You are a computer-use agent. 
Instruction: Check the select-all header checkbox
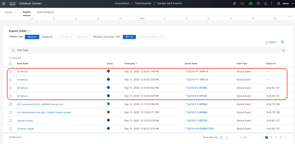pos(10,64)
